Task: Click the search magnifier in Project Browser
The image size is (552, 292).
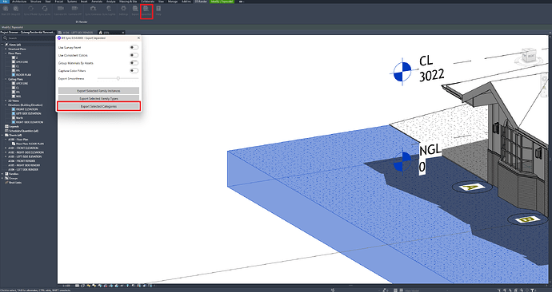Action: (x=6, y=38)
